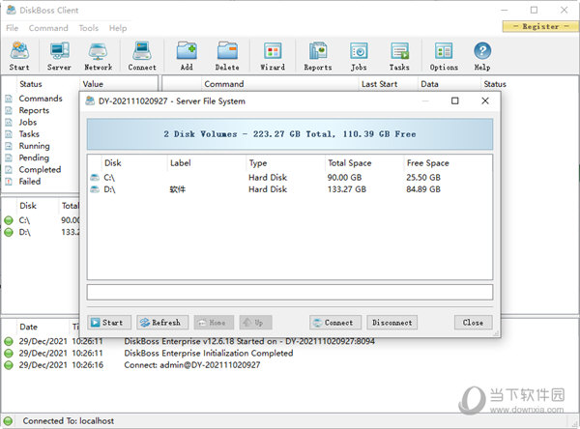The image size is (580, 429).
Task: Click green indicator beside C:\ in main window
Action: point(9,220)
